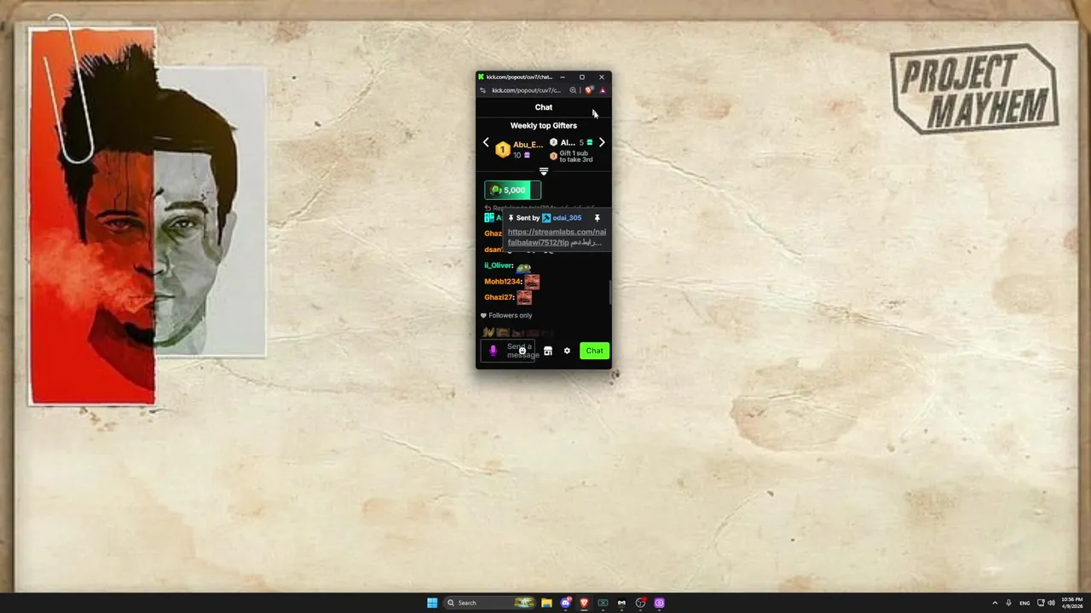Open the Brave Shields icon
The height and width of the screenshot is (613, 1091).
588,90
